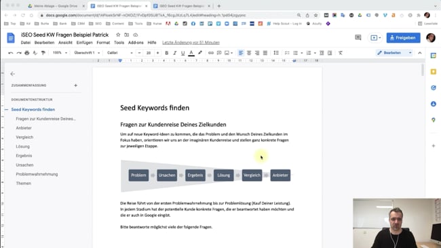Click the Freigeben share button

tap(403, 38)
